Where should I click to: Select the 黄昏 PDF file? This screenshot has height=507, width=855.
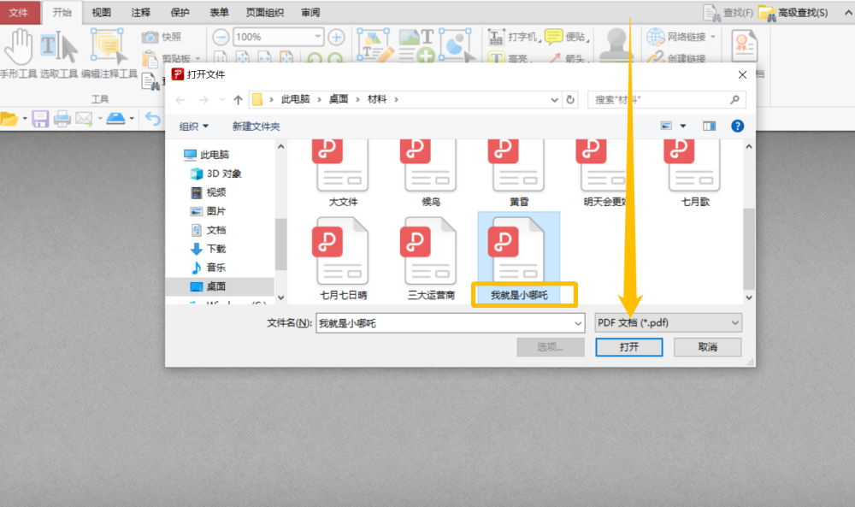point(519,174)
